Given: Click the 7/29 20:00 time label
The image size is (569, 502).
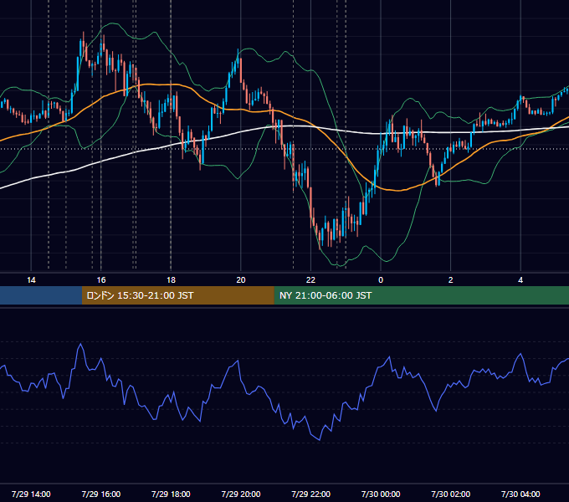Looking at the screenshot, I should (x=241, y=494).
